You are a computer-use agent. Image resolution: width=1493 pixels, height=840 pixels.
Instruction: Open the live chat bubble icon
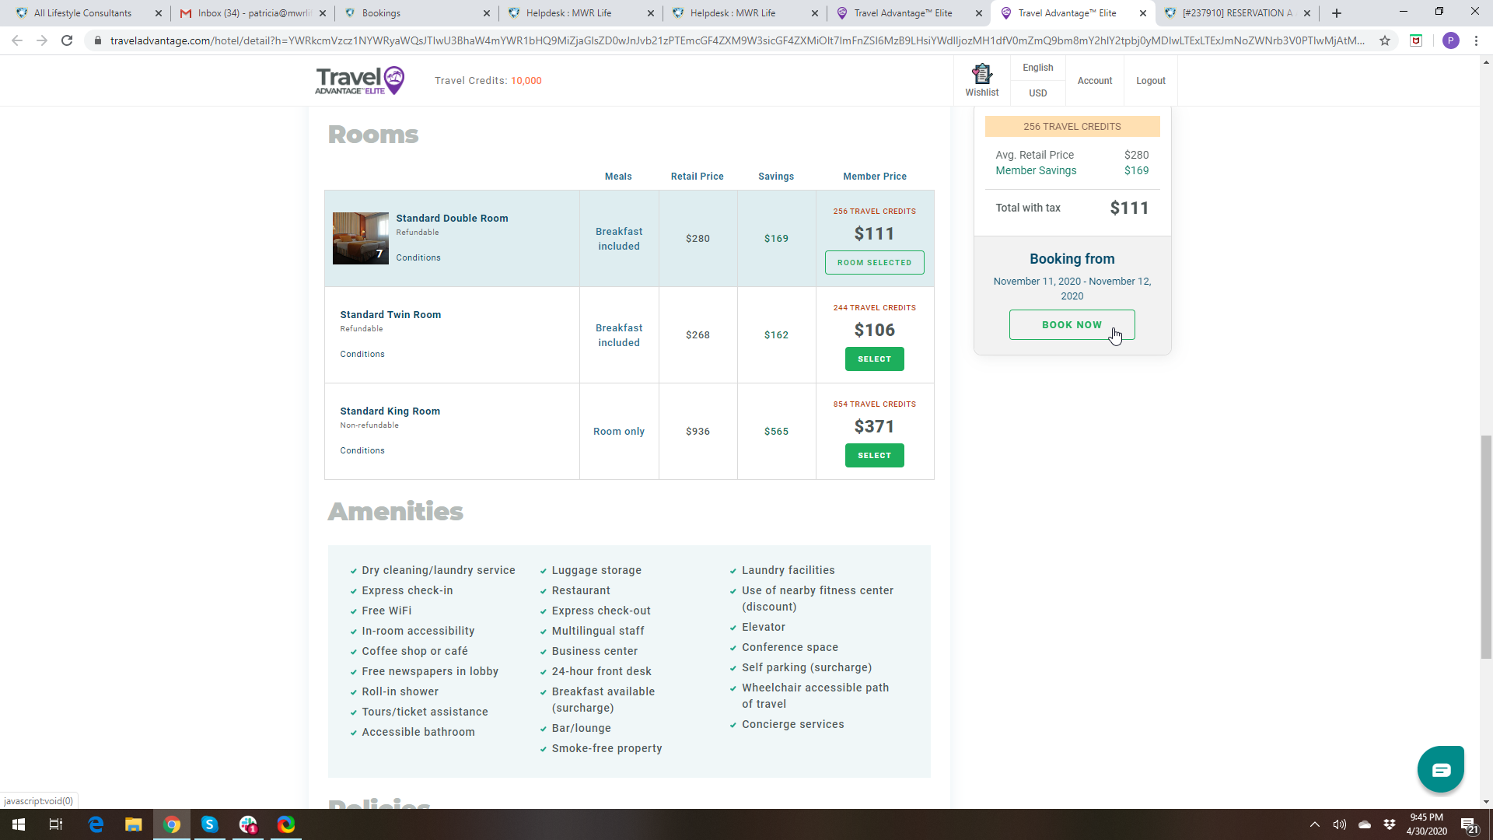1440,769
